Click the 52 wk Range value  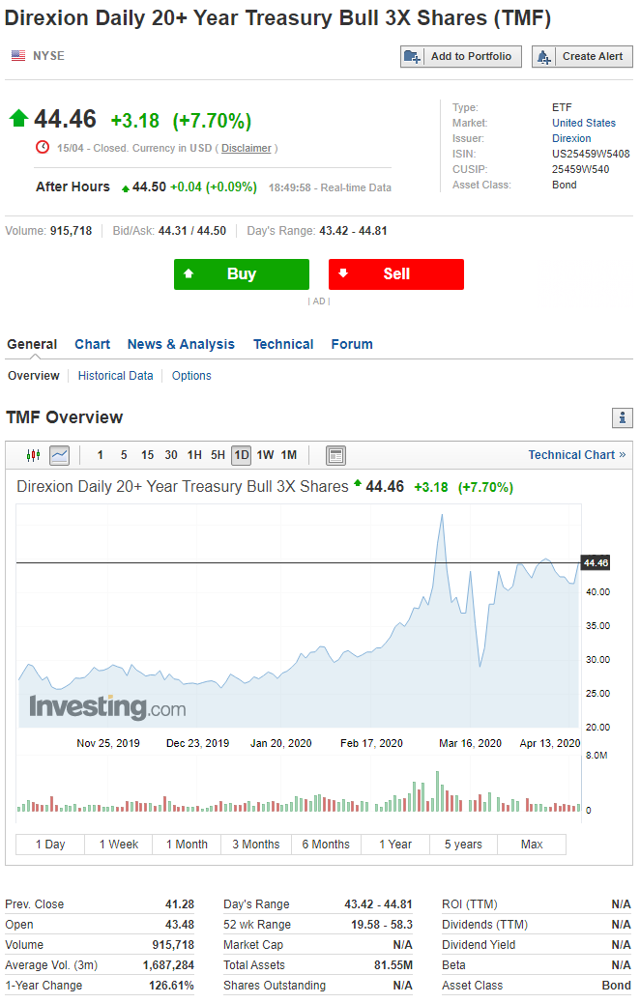[x=382, y=925]
